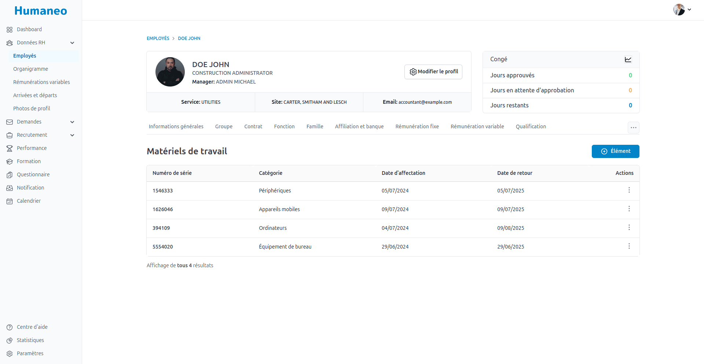Open the Paramètres gear icon

tap(9, 353)
